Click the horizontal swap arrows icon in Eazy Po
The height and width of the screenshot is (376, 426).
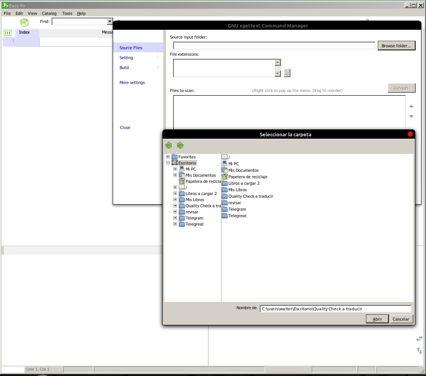[x=420, y=339]
